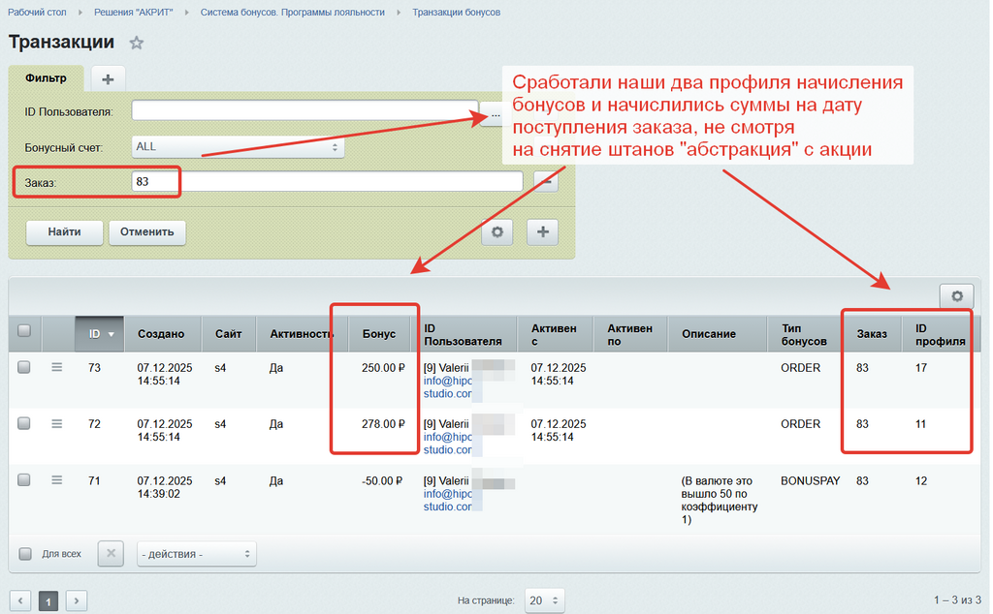Change items per page dropdown
Screen dimensions: 993x614
(543, 600)
